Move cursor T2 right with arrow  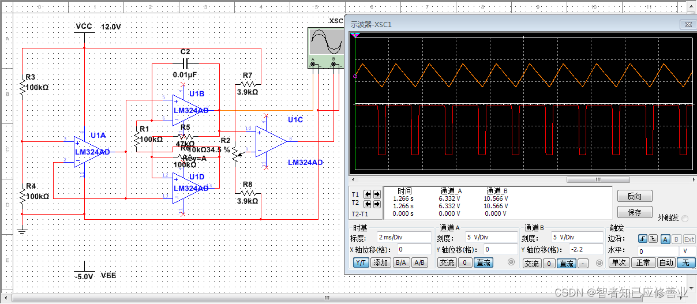click(377, 204)
